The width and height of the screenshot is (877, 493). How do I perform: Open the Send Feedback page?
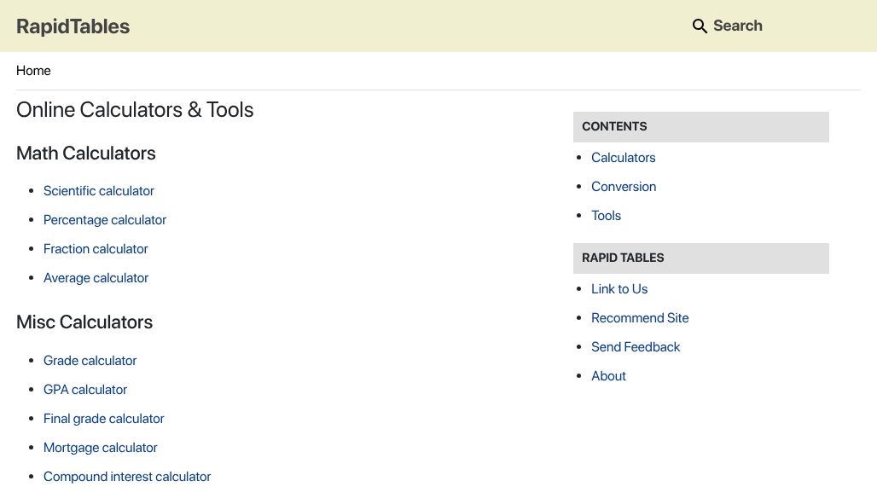tap(636, 347)
